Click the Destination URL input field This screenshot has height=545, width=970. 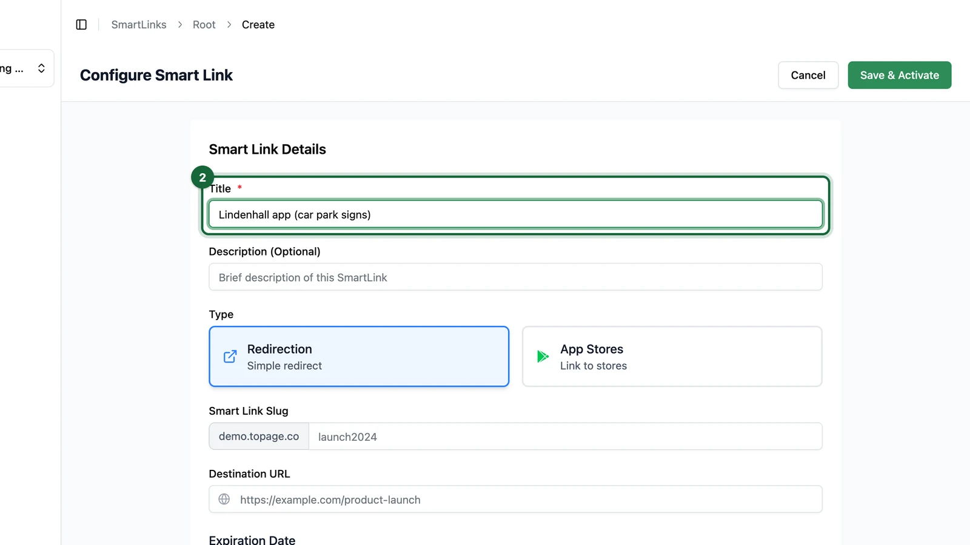pyautogui.click(x=516, y=500)
